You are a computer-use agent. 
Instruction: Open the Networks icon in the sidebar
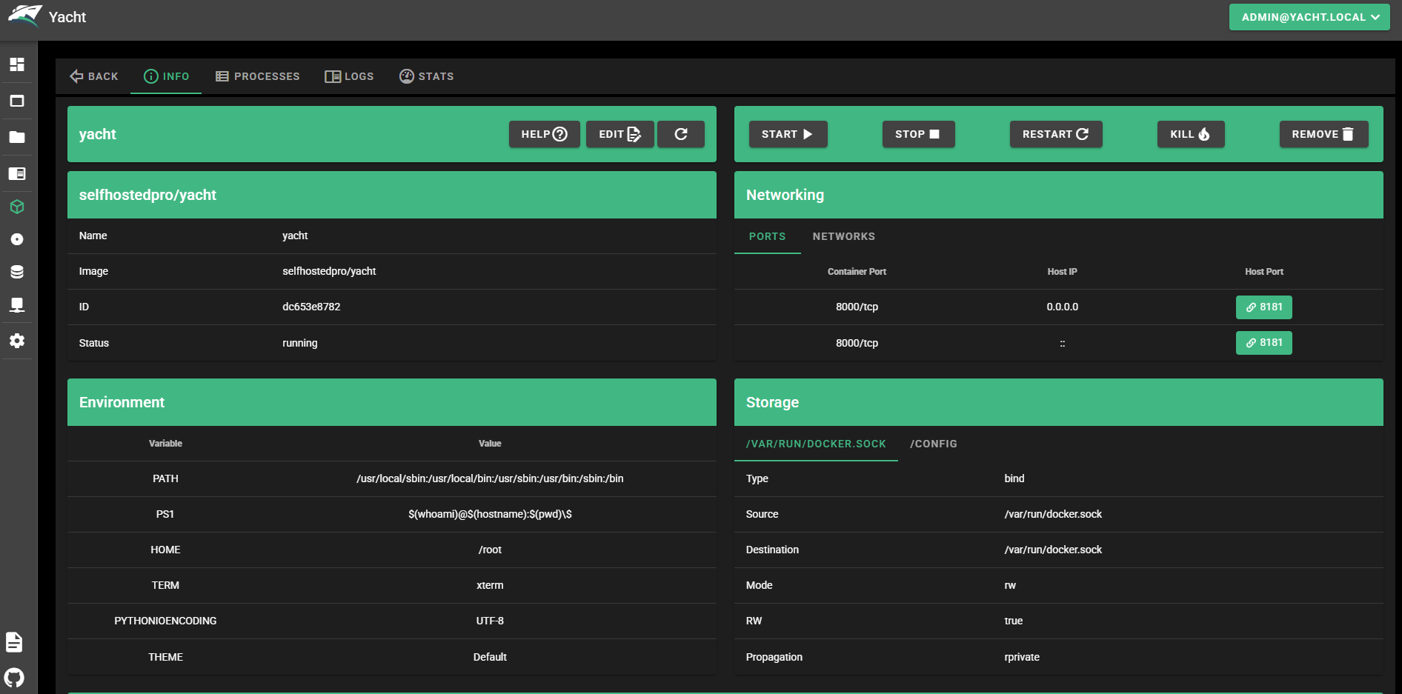coord(17,305)
